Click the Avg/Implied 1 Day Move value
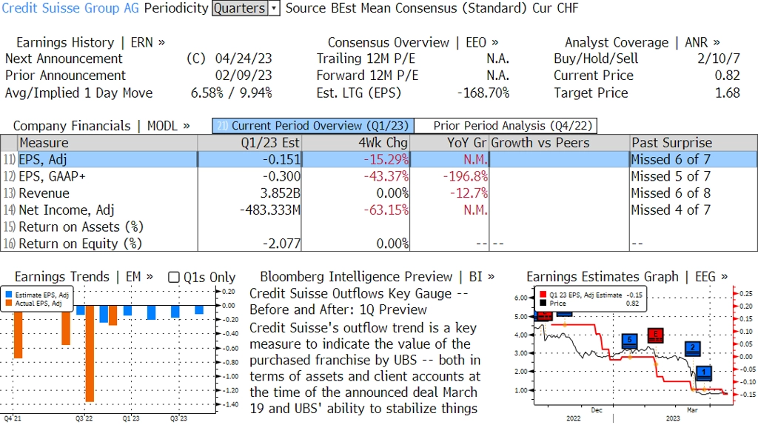 pyautogui.click(x=232, y=93)
